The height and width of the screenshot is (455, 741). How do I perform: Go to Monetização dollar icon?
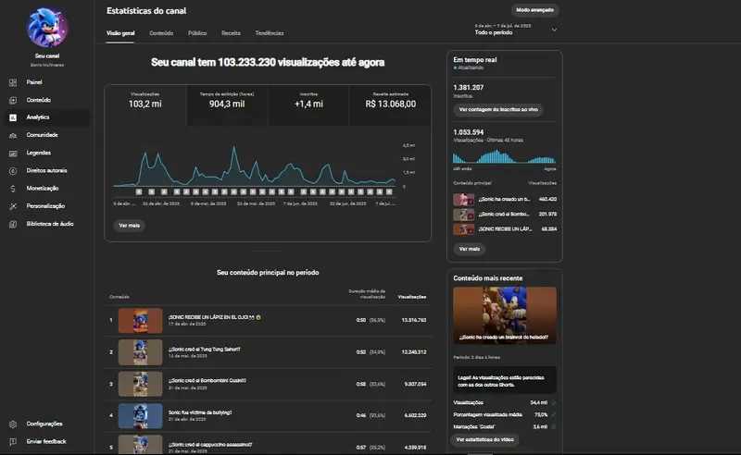[x=13, y=188]
